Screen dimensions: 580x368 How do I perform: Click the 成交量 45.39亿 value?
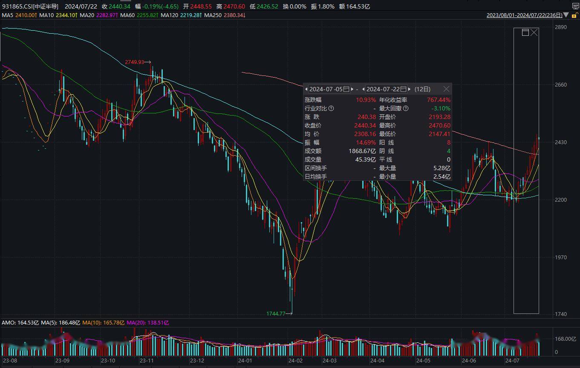tap(365, 159)
